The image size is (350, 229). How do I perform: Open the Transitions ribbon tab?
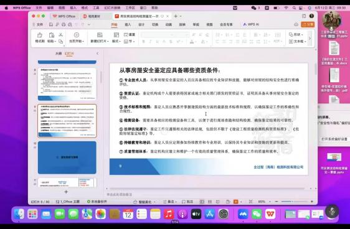155,24
